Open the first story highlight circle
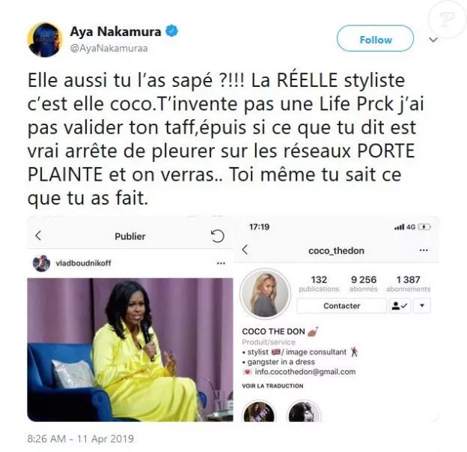The width and height of the screenshot is (467, 452). pyautogui.click(x=259, y=411)
